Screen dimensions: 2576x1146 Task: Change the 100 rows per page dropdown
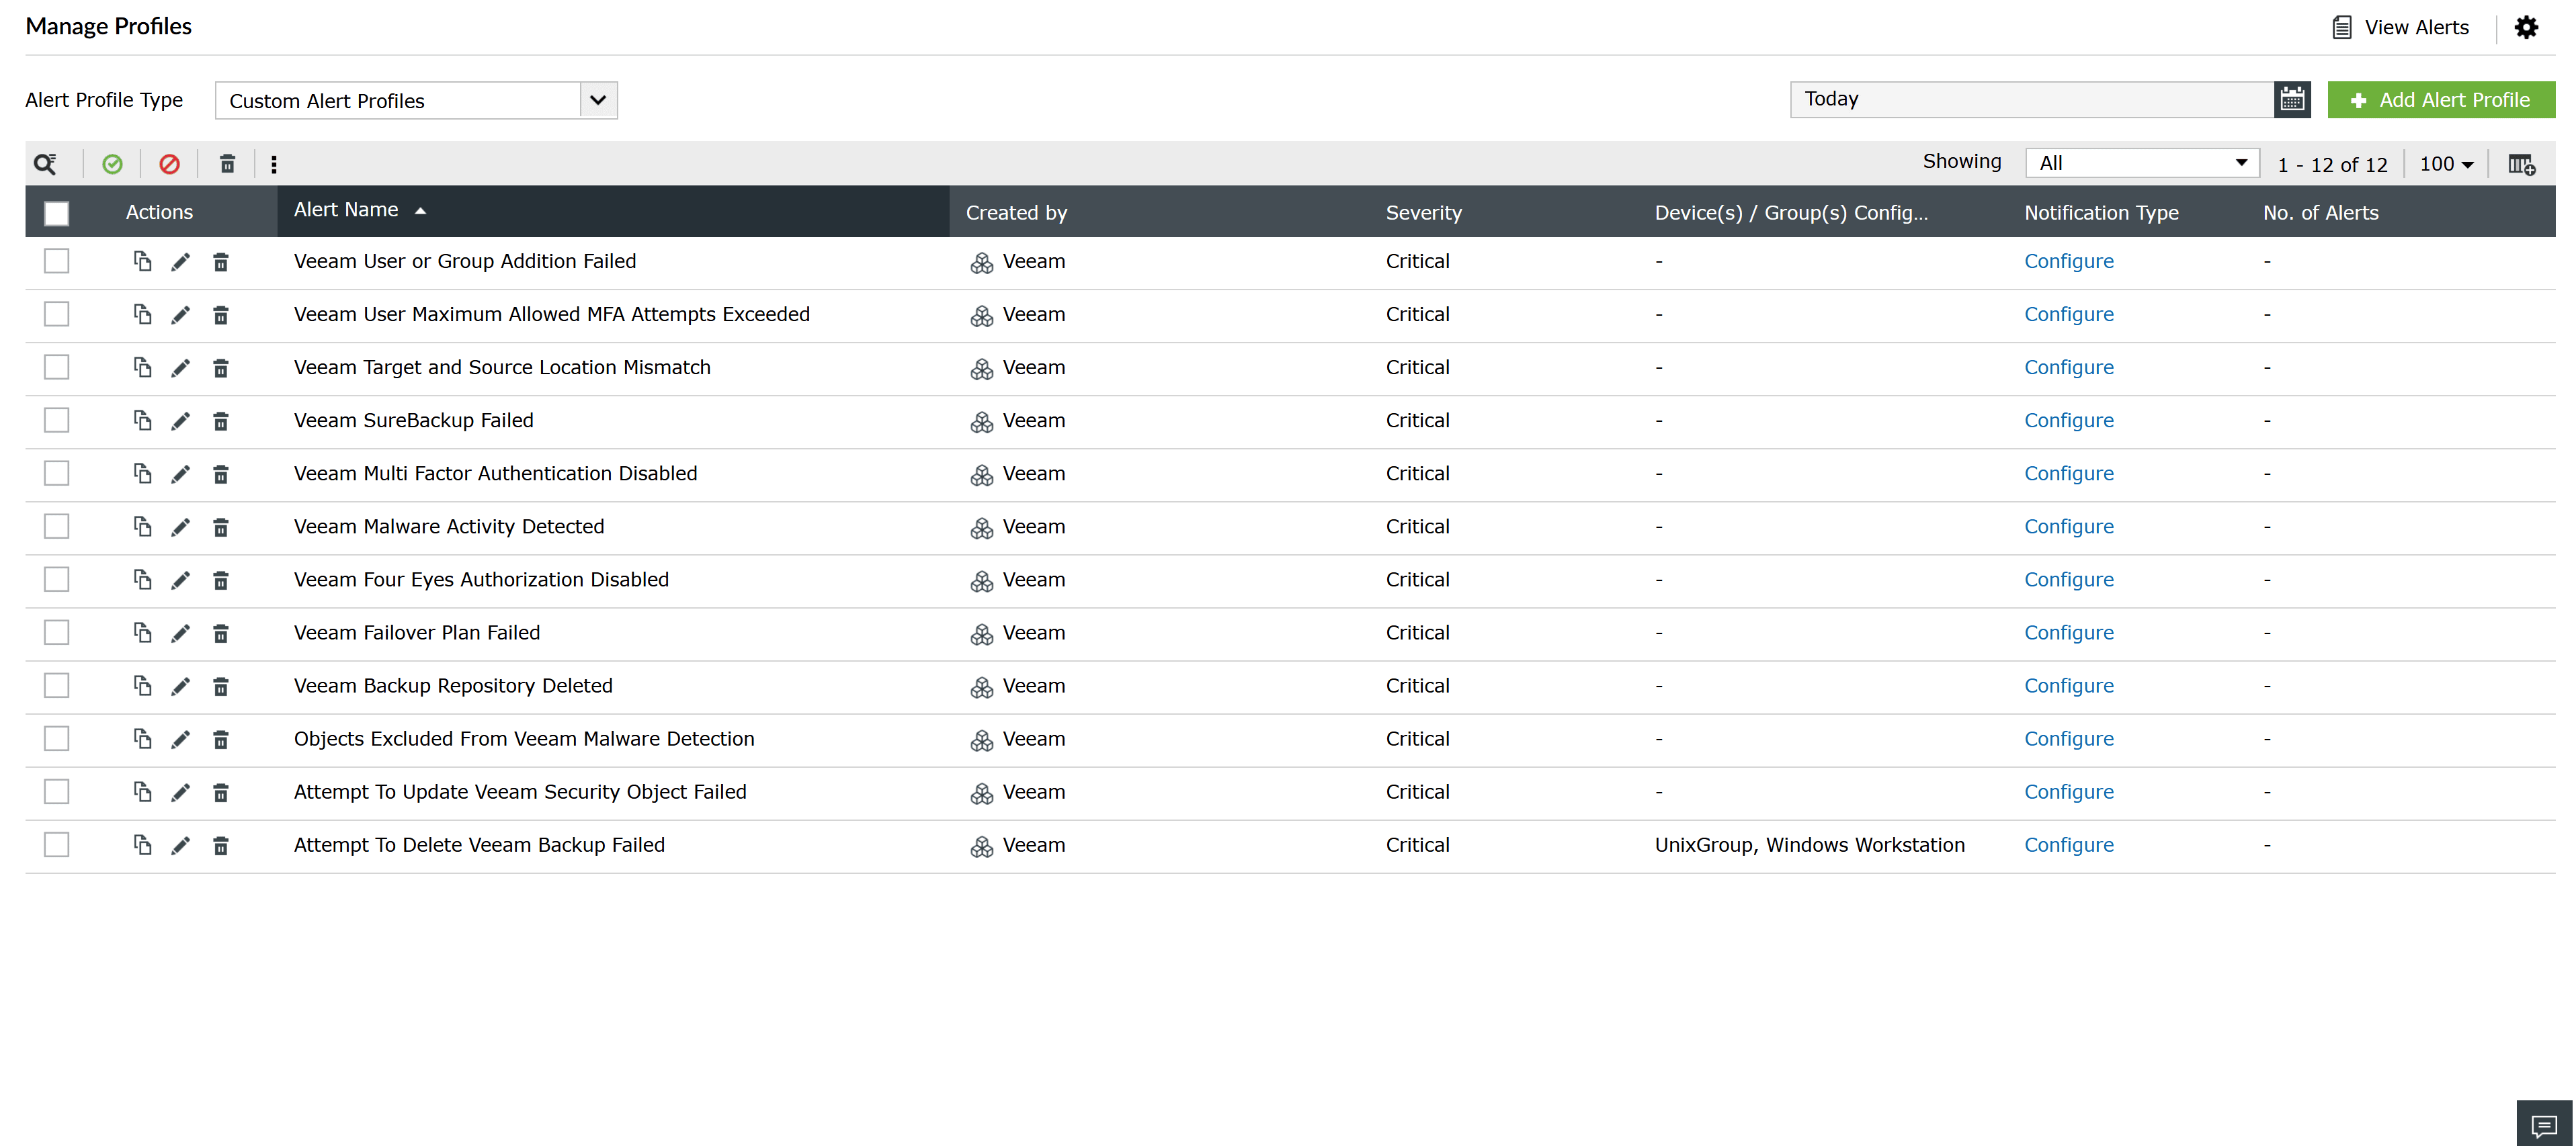pyautogui.click(x=2446, y=164)
